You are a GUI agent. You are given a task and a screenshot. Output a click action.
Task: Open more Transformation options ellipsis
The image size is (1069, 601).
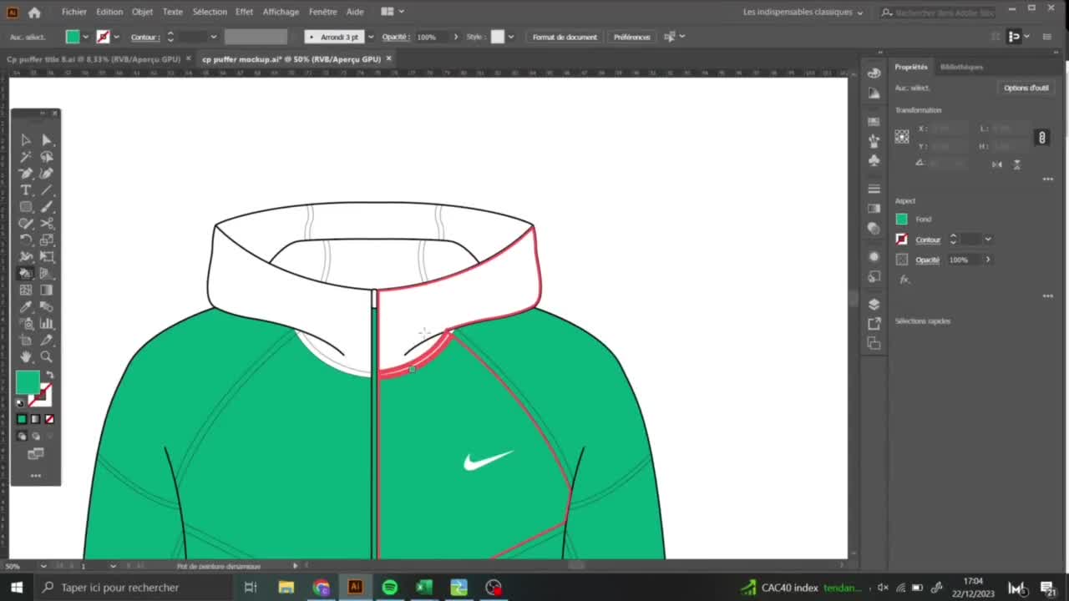click(x=1048, y=179)
